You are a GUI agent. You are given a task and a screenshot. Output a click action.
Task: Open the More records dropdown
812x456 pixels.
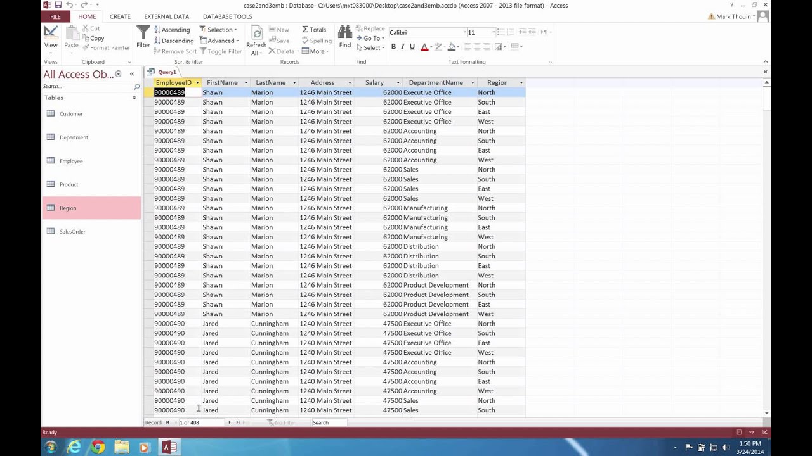pyautogui.click(x=315, y=51)
